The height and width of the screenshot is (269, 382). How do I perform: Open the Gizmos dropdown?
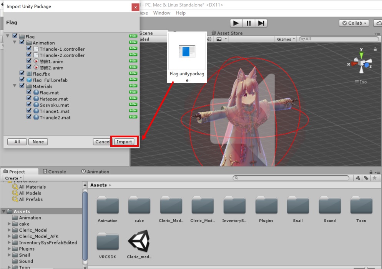pos(286,39)
